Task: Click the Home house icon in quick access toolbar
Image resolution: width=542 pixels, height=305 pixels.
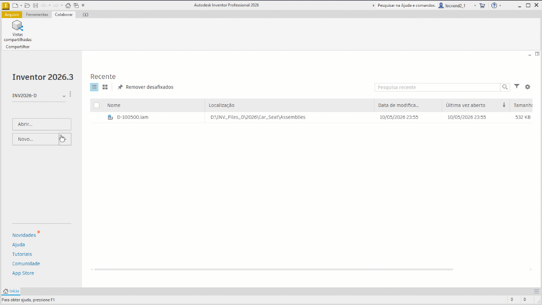Action: pyautogui.click(x=68, y=5)
